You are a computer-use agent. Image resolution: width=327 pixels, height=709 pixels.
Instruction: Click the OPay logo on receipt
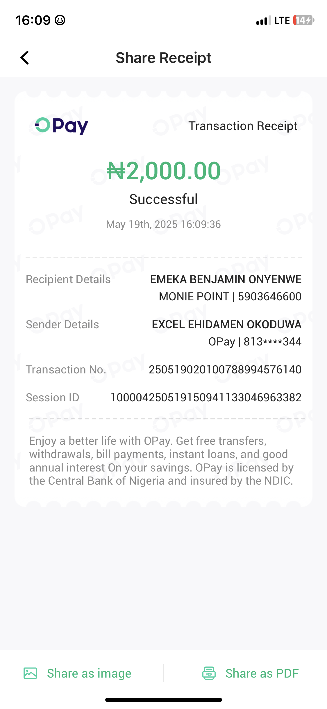point(61,126)
